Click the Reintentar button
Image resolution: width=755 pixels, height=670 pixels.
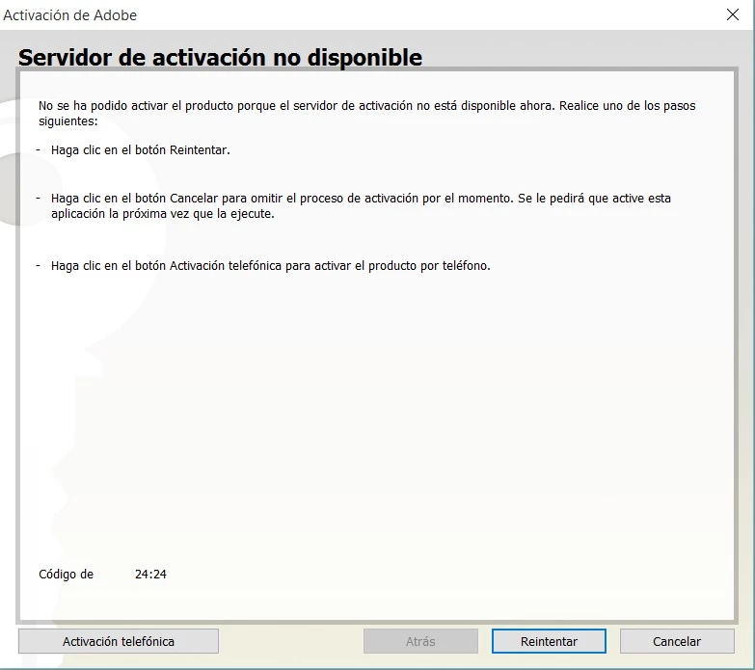(549, 641)
